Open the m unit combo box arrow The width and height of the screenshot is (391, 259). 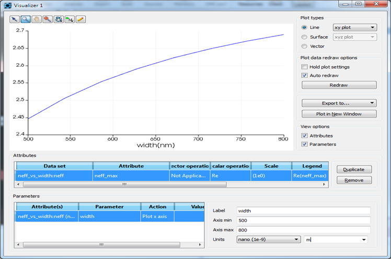364,240
